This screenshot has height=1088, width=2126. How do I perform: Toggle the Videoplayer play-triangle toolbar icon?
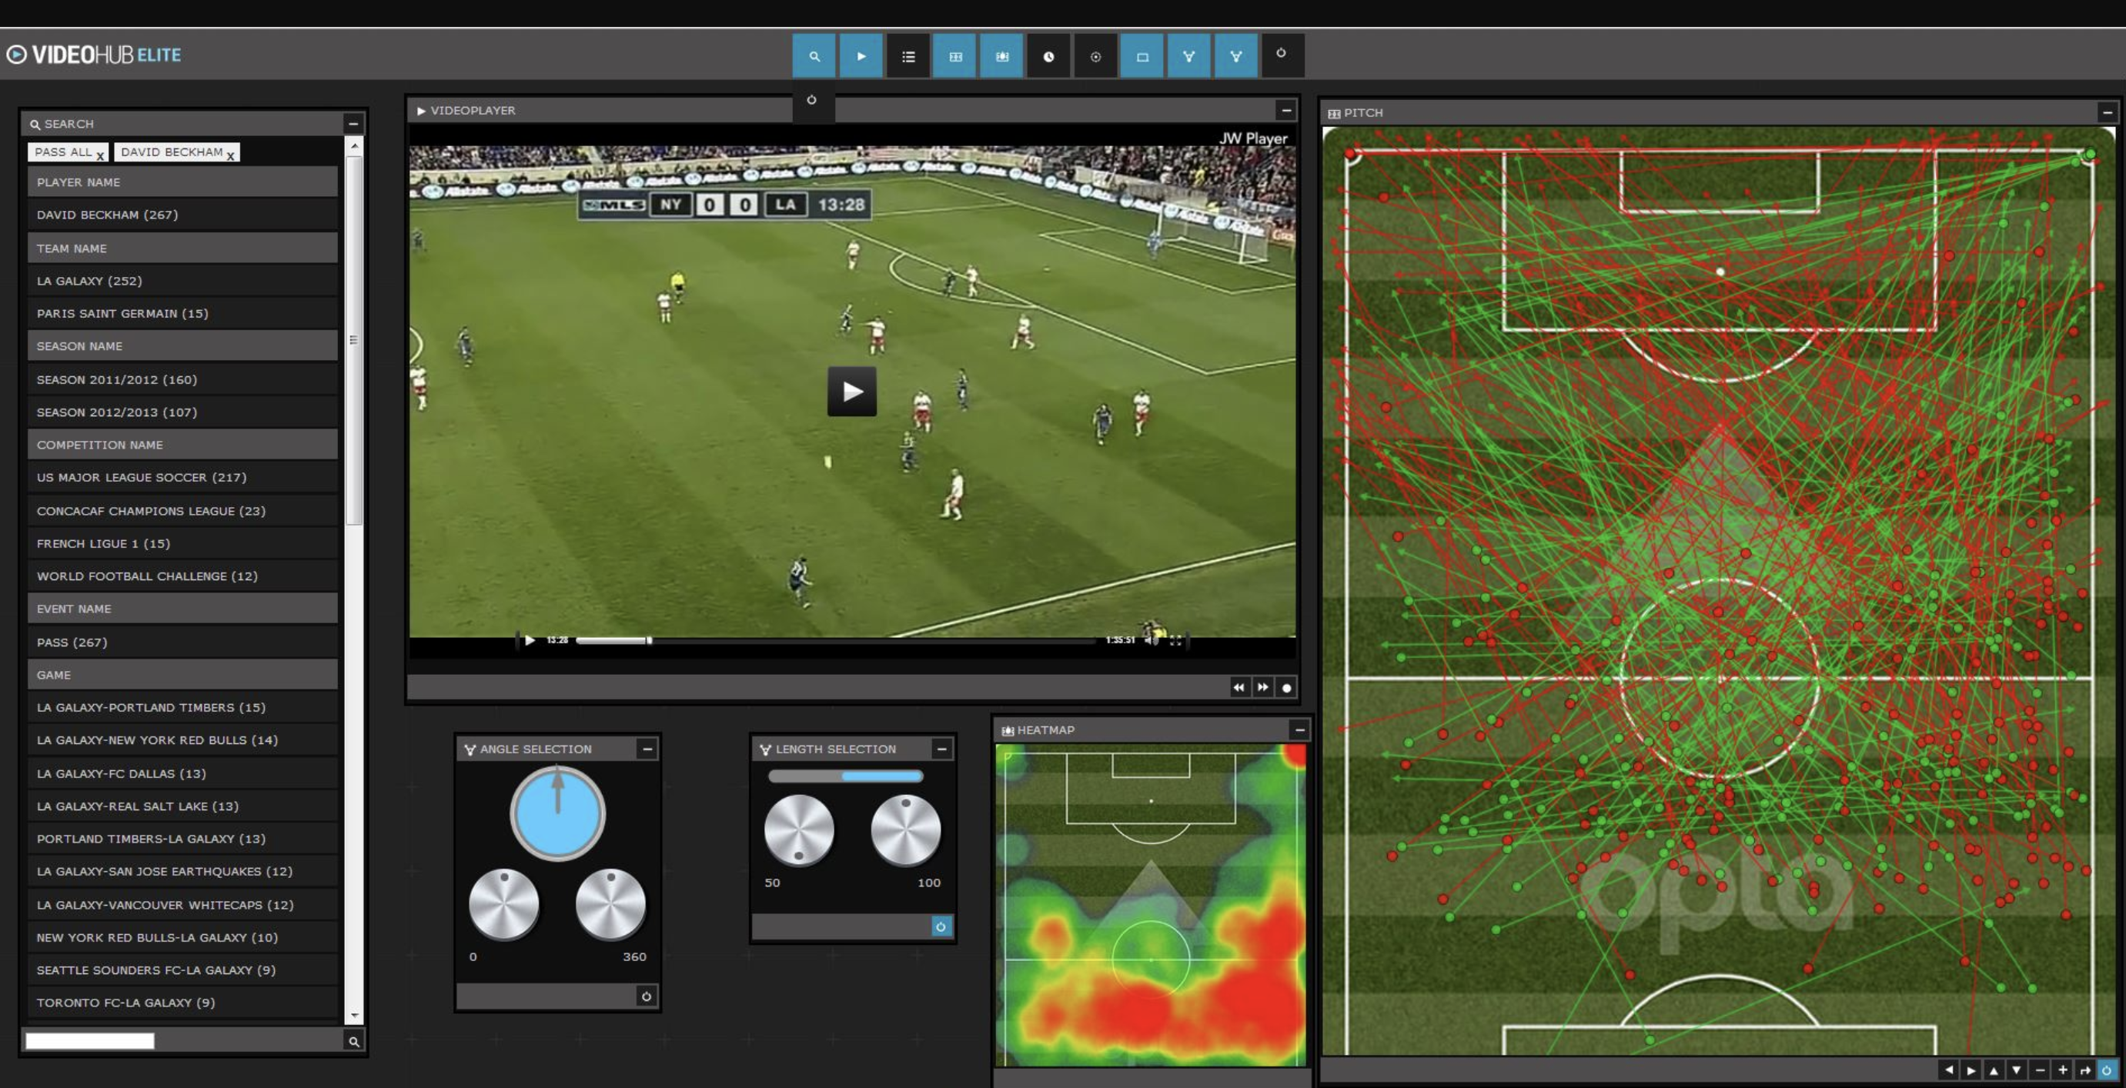[x=861, y=56]
